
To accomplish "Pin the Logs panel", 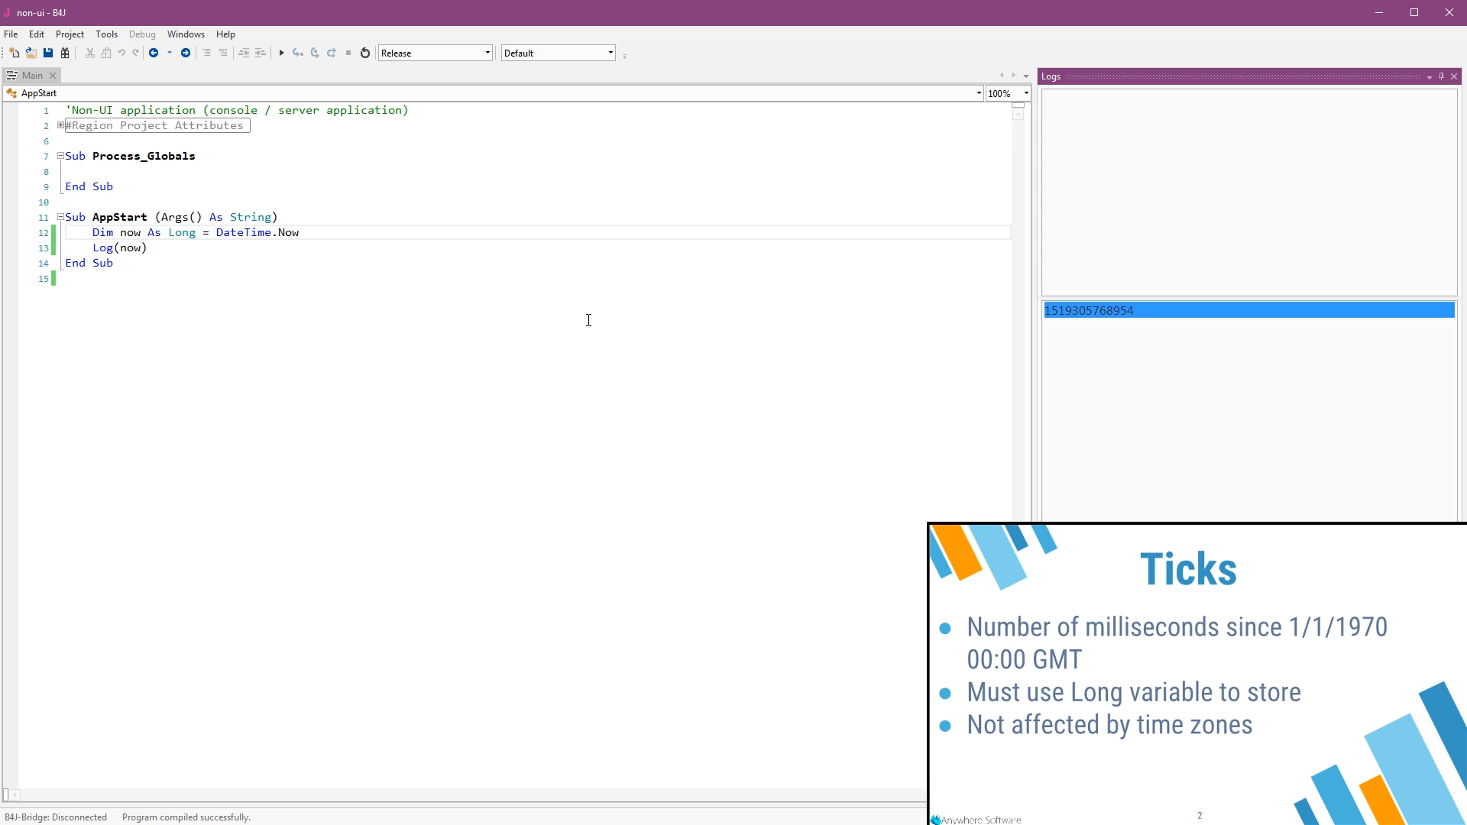I will pos(1441,76).
